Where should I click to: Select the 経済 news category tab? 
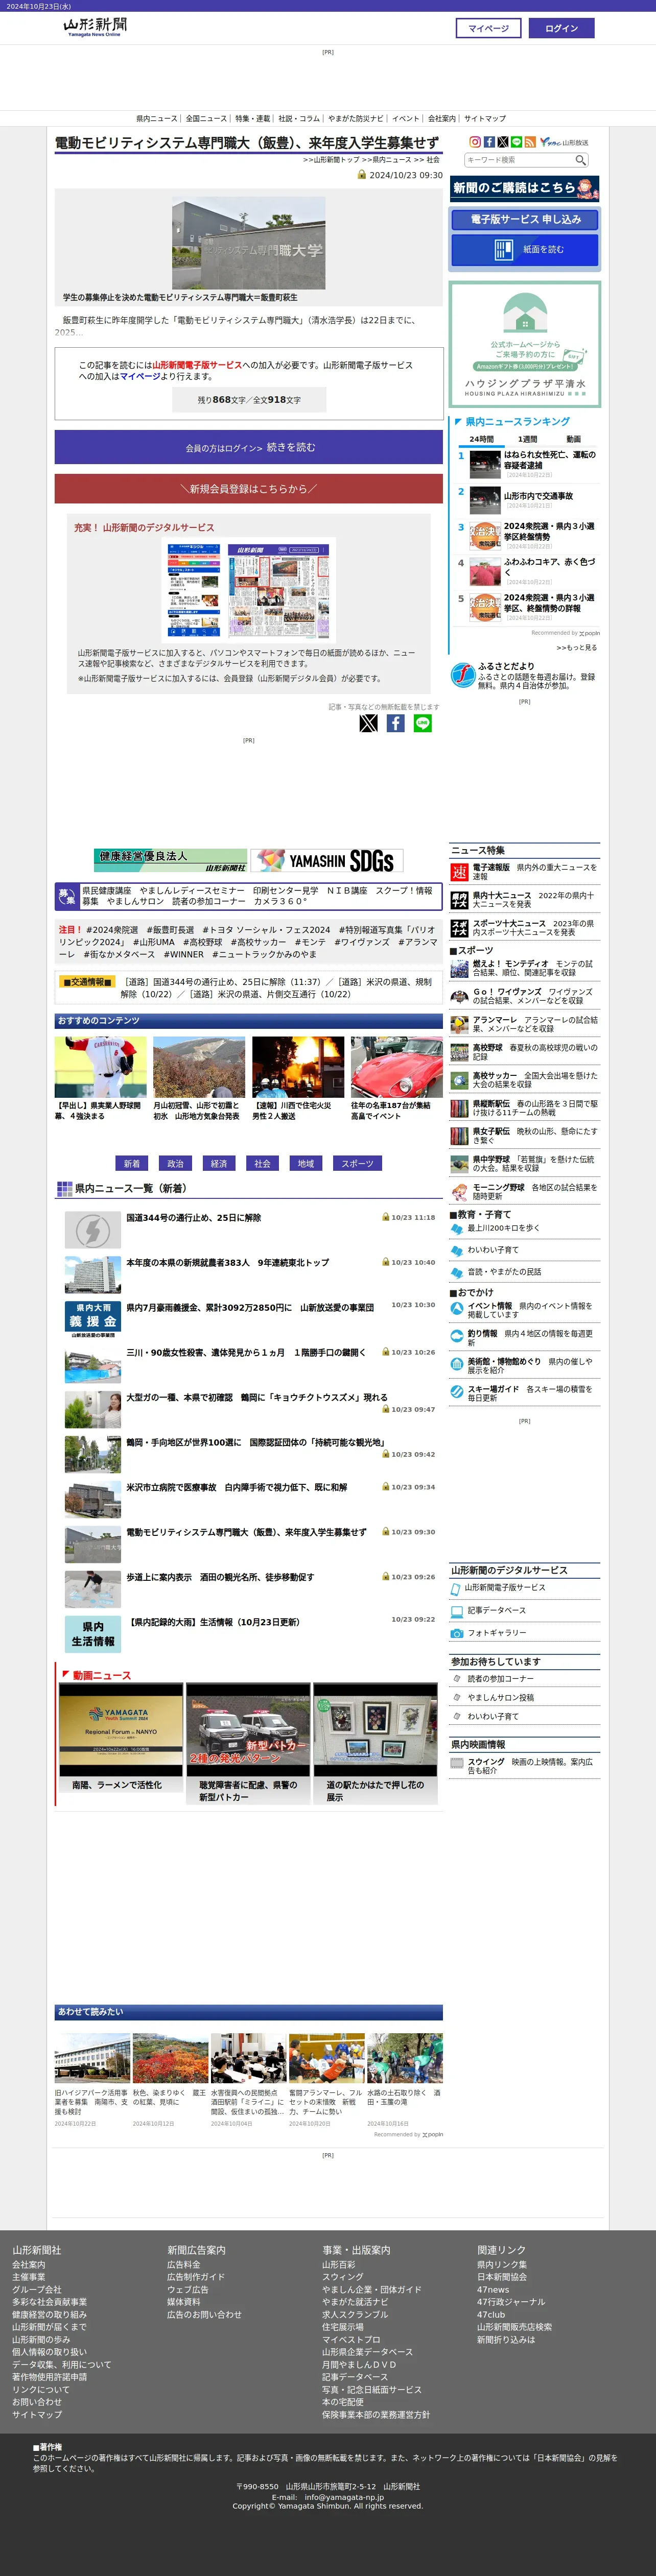pyautogui.click(x=219, y=1163)
